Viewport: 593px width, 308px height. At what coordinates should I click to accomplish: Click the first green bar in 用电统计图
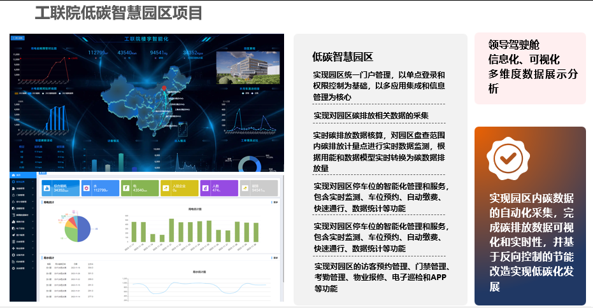point(134,232)
